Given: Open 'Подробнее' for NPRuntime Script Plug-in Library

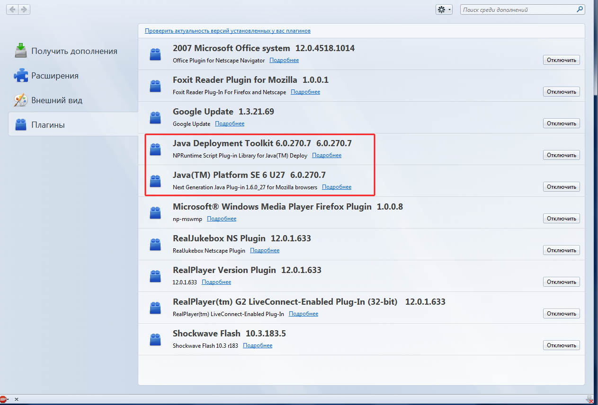Looking at the screenshot, I should click(327, 155).
